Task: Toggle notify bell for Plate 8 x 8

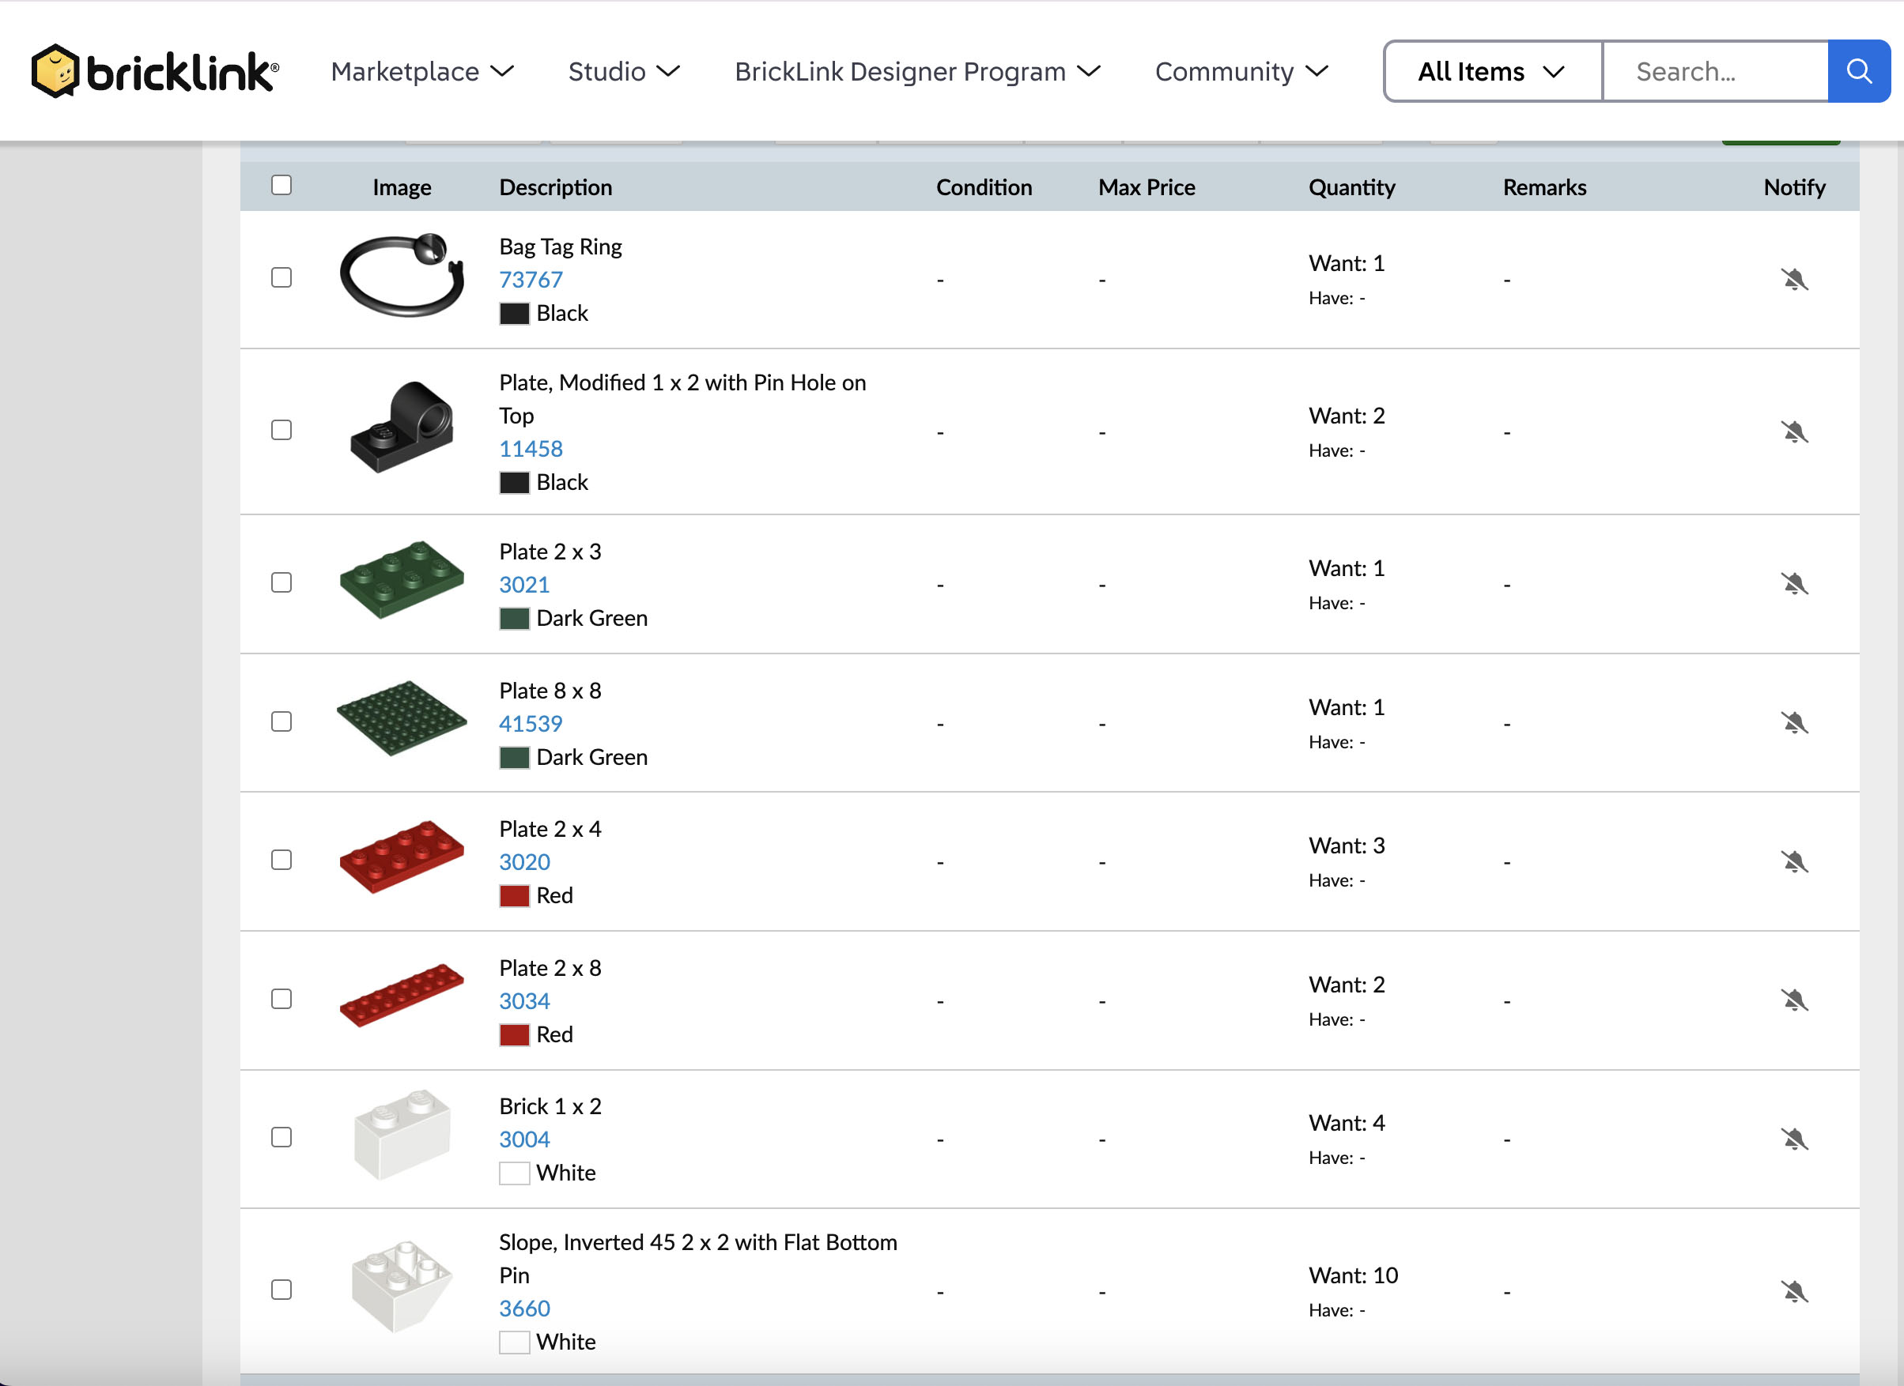Action: click(1793, 723)
